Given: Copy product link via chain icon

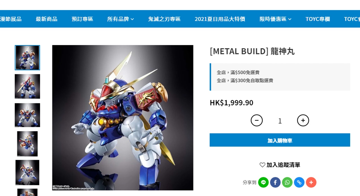Looking at the screenshot, I should click(299, 182).
